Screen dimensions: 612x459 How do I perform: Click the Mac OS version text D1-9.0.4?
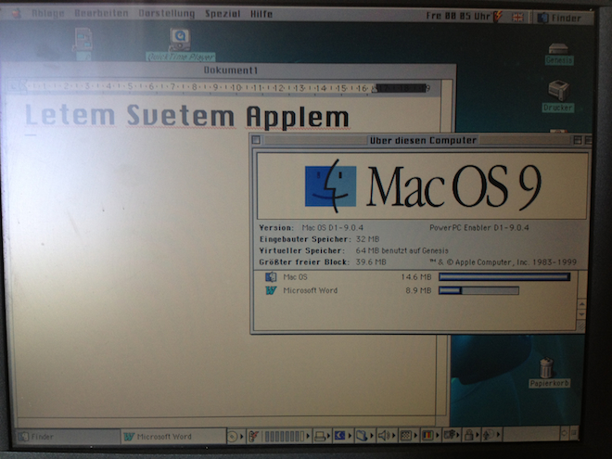click(x=333, y=227)
